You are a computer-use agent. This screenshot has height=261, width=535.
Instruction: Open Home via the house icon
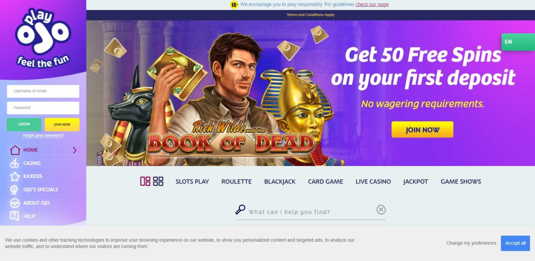(x=15, y=150)
